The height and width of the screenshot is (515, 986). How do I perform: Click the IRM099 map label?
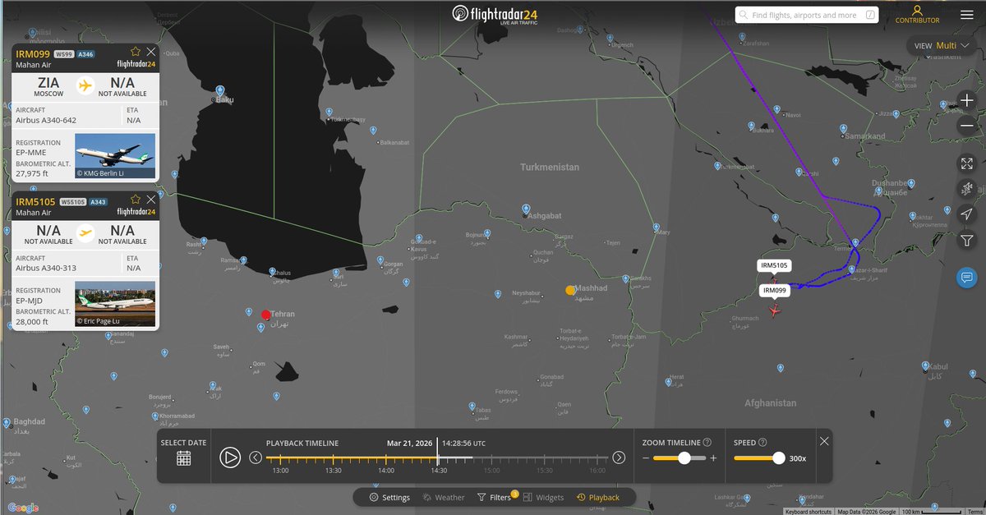coord(774,290)
